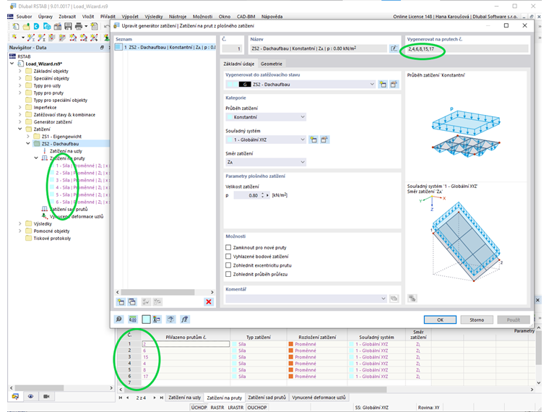Collapse the Zatížení tree folder
Viewport: 549px width, 412px height.
(20, 129)
